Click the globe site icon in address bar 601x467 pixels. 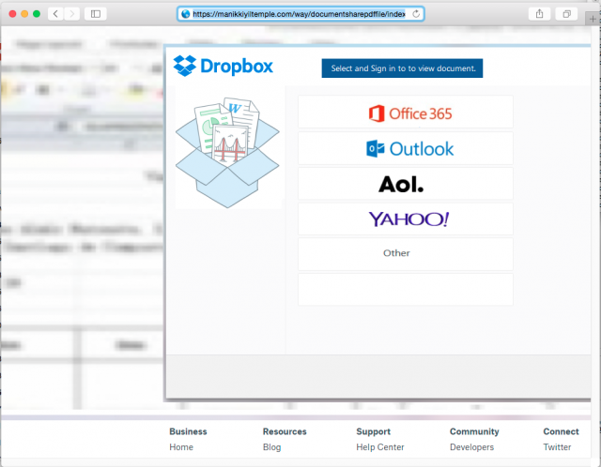tap(186, 14)
